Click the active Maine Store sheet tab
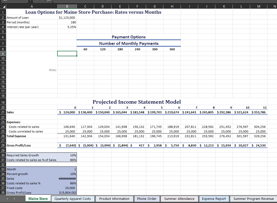277x203 pixels. 38,199
